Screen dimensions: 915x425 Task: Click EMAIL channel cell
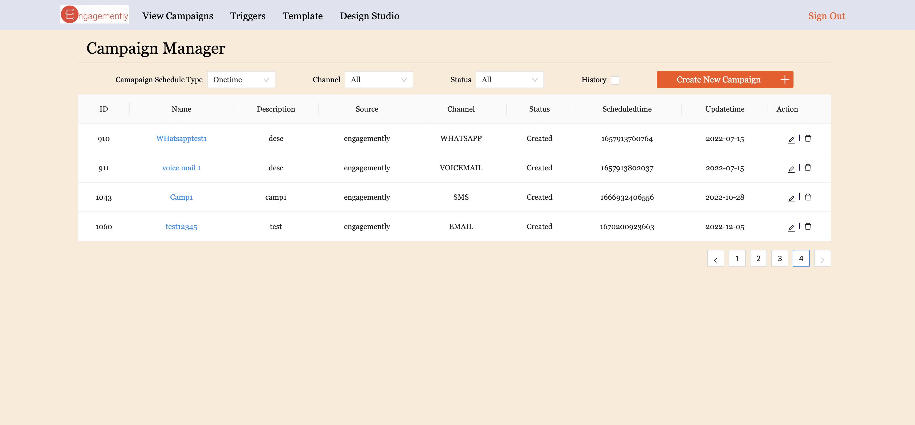point(461,227)
